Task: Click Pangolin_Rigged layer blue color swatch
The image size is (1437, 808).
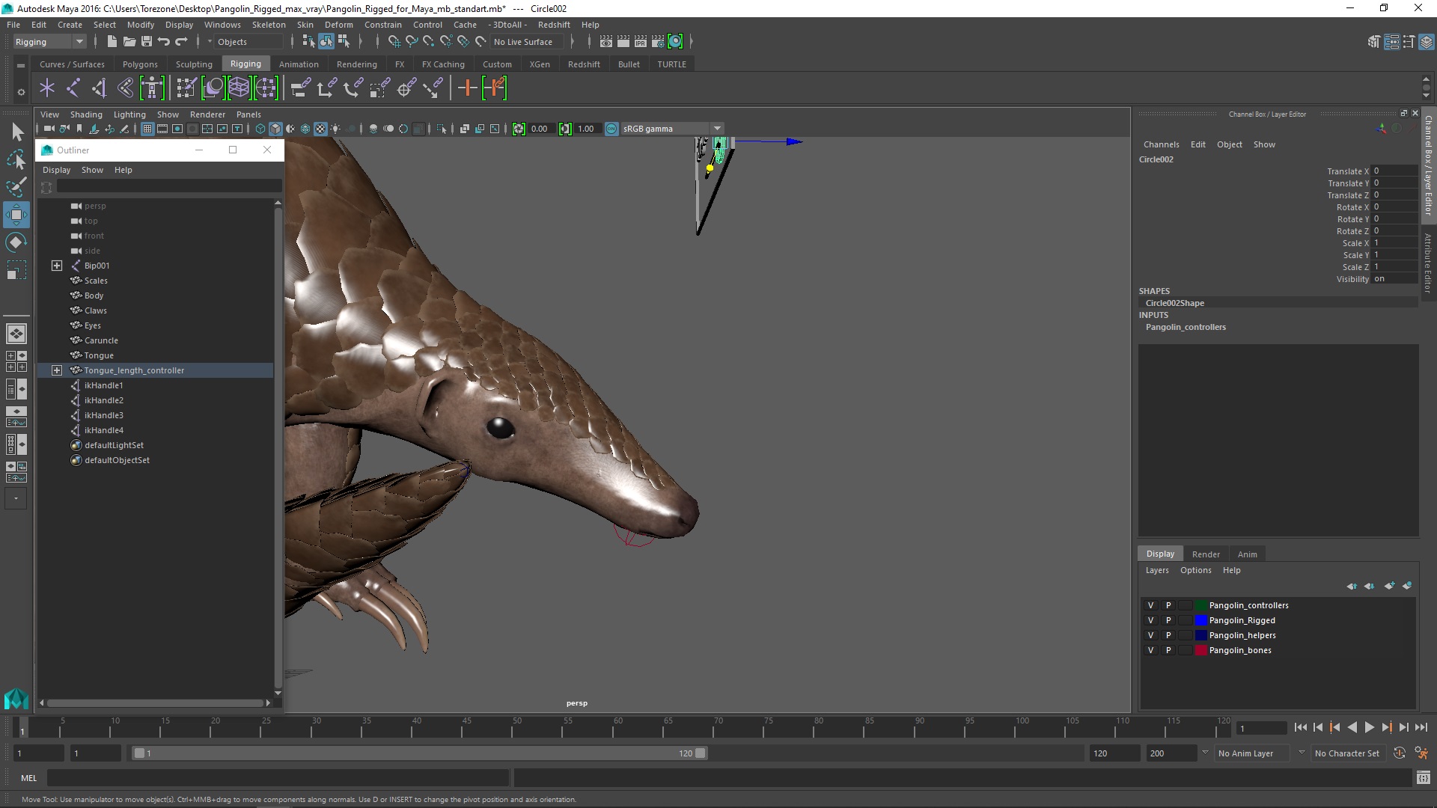Action: point(1201,620)
